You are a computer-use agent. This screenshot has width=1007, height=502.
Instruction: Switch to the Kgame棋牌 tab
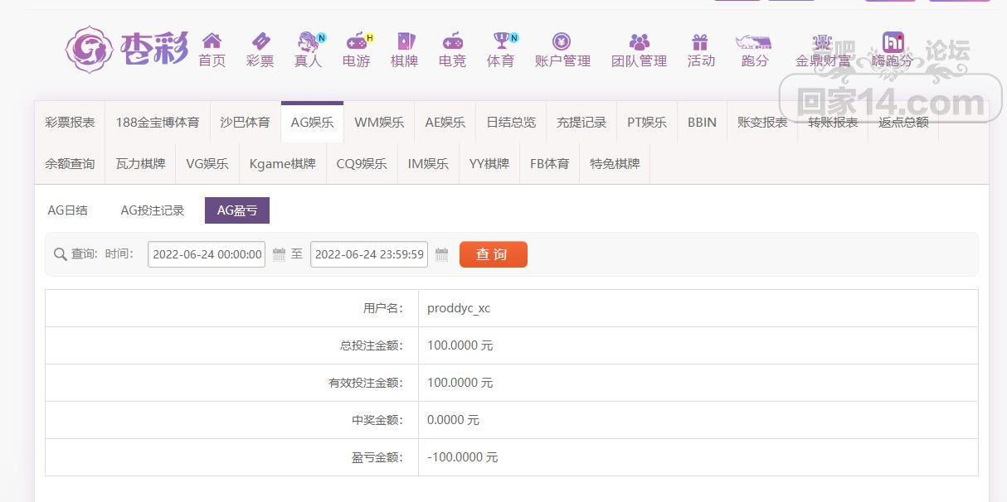click(x=283, y=163)
